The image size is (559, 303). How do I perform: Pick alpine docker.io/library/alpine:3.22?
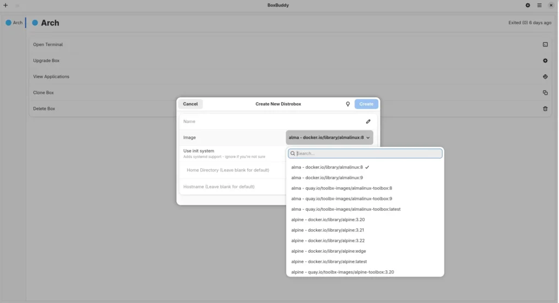pyautogui.click(x=365, y=241)
